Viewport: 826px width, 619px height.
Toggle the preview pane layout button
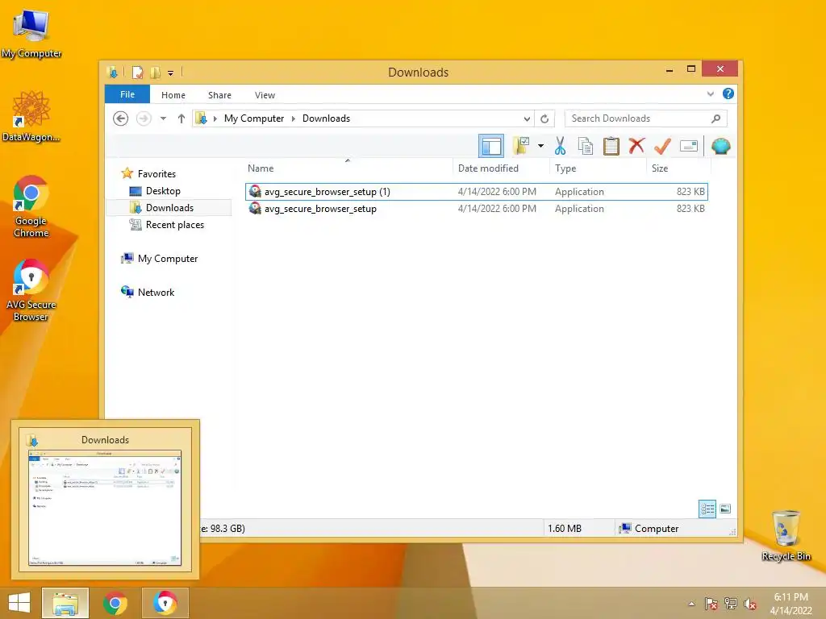click(491, 146)
